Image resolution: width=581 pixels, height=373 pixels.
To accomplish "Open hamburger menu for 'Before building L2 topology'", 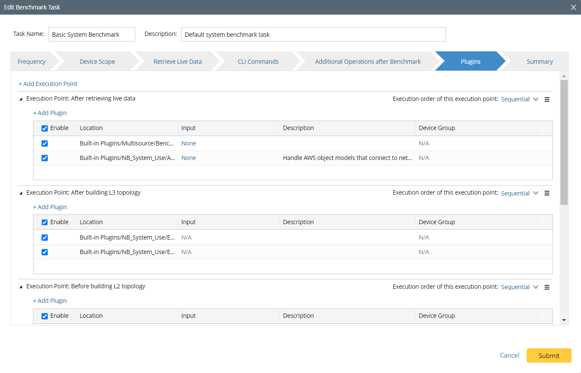I will pos(547,287).
